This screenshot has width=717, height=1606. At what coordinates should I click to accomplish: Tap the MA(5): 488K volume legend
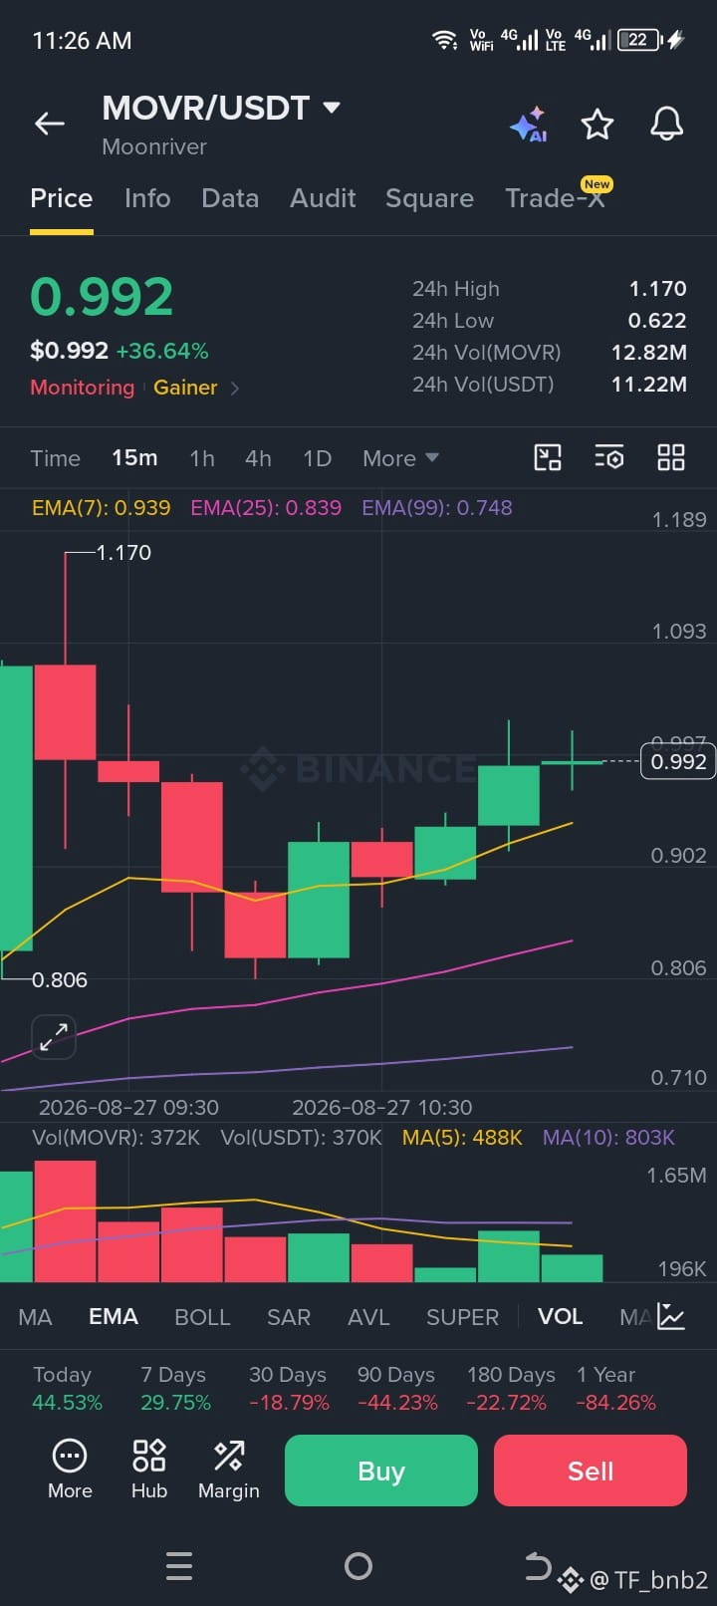tap(462, 1138)
